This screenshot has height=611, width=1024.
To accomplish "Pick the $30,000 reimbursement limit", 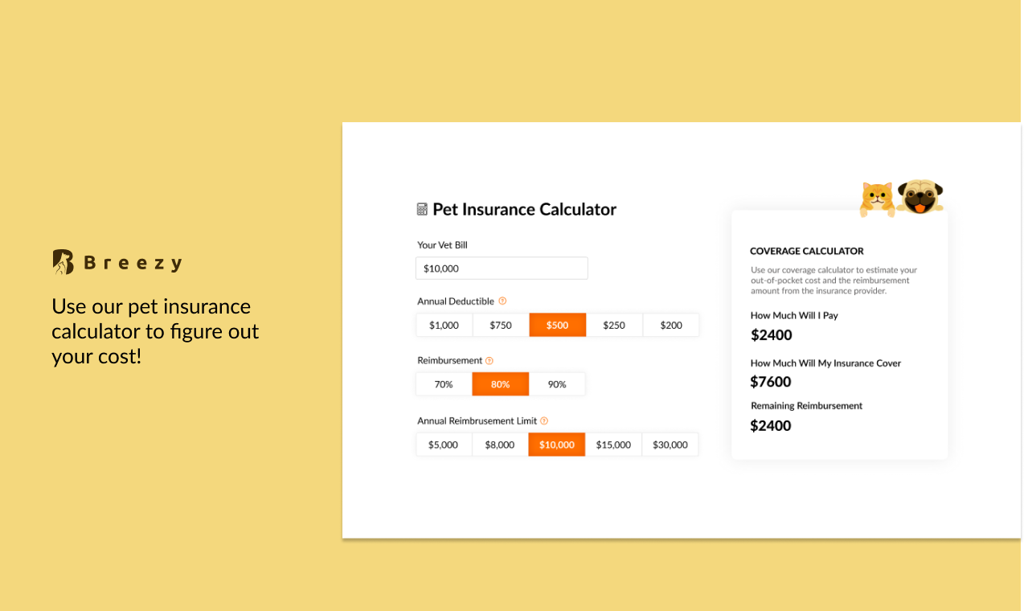I will coord(670,445).
